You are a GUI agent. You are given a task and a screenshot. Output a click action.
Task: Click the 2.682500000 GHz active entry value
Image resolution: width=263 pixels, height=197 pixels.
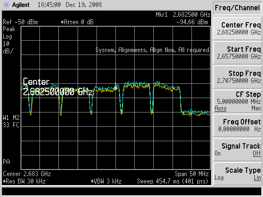[58, 92]
